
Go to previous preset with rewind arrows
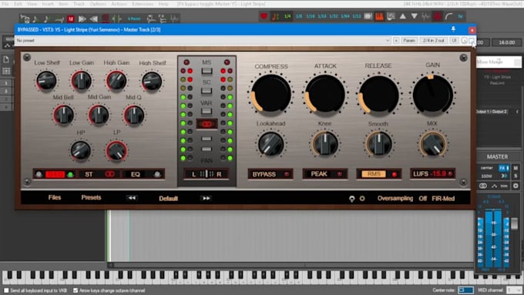(x=132, y=198)
